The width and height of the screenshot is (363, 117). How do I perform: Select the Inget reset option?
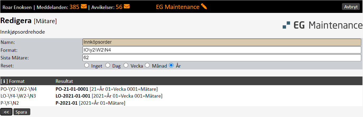tap(87, 65)
